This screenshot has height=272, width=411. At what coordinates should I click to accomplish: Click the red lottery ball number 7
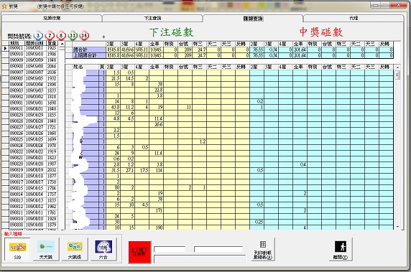(x=50, y=35)
